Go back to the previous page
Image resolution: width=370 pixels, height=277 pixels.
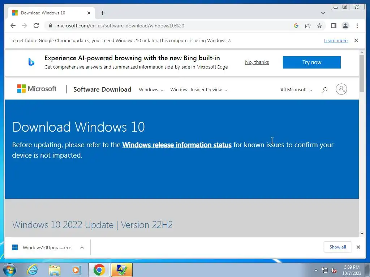pyautogui.click(x=13, y=26)
